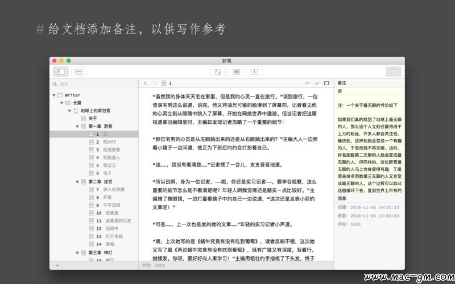The width and height of the screenshot is (455, 284).
Task: Select the 关于 document in sidebar
Action: coord(92,118)
